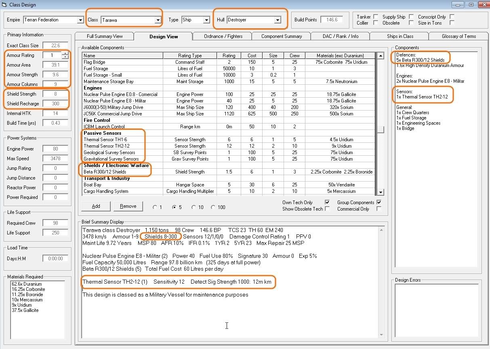This screenshot has width=490, height=349.
Task: Click the Exact Class Size field
Action: 55,46
